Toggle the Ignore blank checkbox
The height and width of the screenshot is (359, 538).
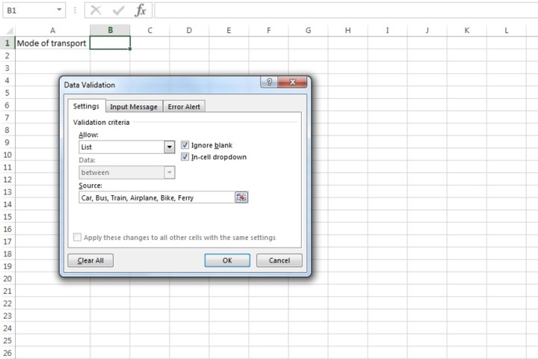pyautogui.click(x=185, y=145)
